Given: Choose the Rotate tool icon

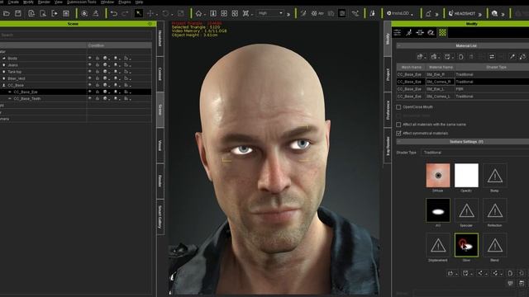Looking at the screenshot, I should tap(165, 13).
